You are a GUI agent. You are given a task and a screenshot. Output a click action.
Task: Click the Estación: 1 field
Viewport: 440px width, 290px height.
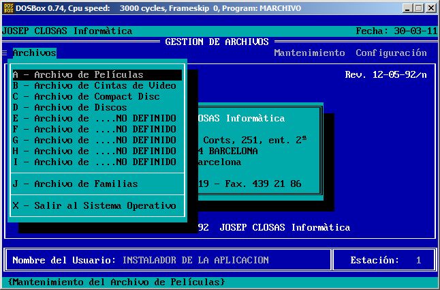click(386, 260)
